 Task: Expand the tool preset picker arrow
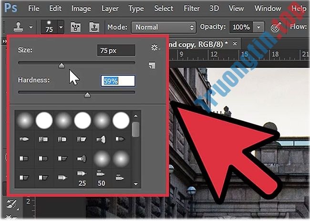[31, 27]
